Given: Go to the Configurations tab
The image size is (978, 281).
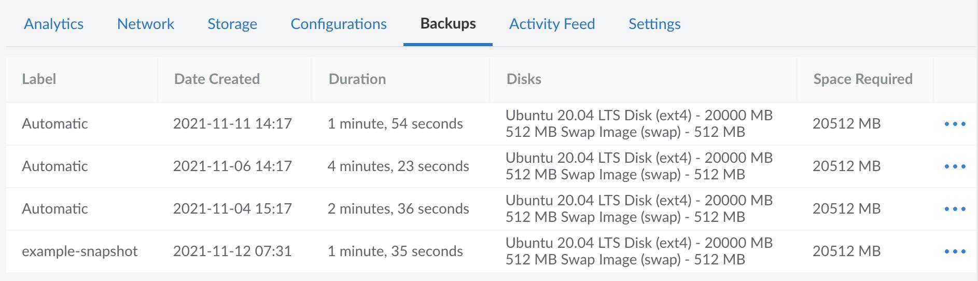Looking at the screenshot, I should click(339, 24).
